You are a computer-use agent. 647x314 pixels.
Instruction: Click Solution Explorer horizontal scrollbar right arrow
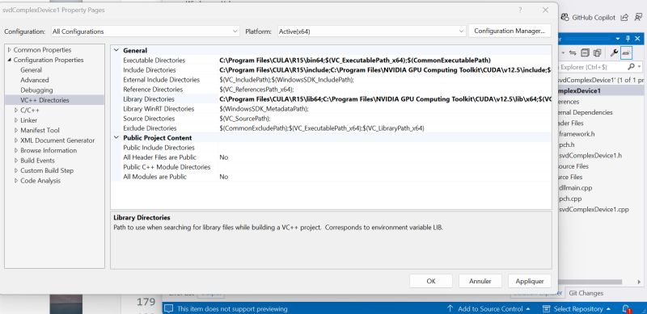point(640,283)
